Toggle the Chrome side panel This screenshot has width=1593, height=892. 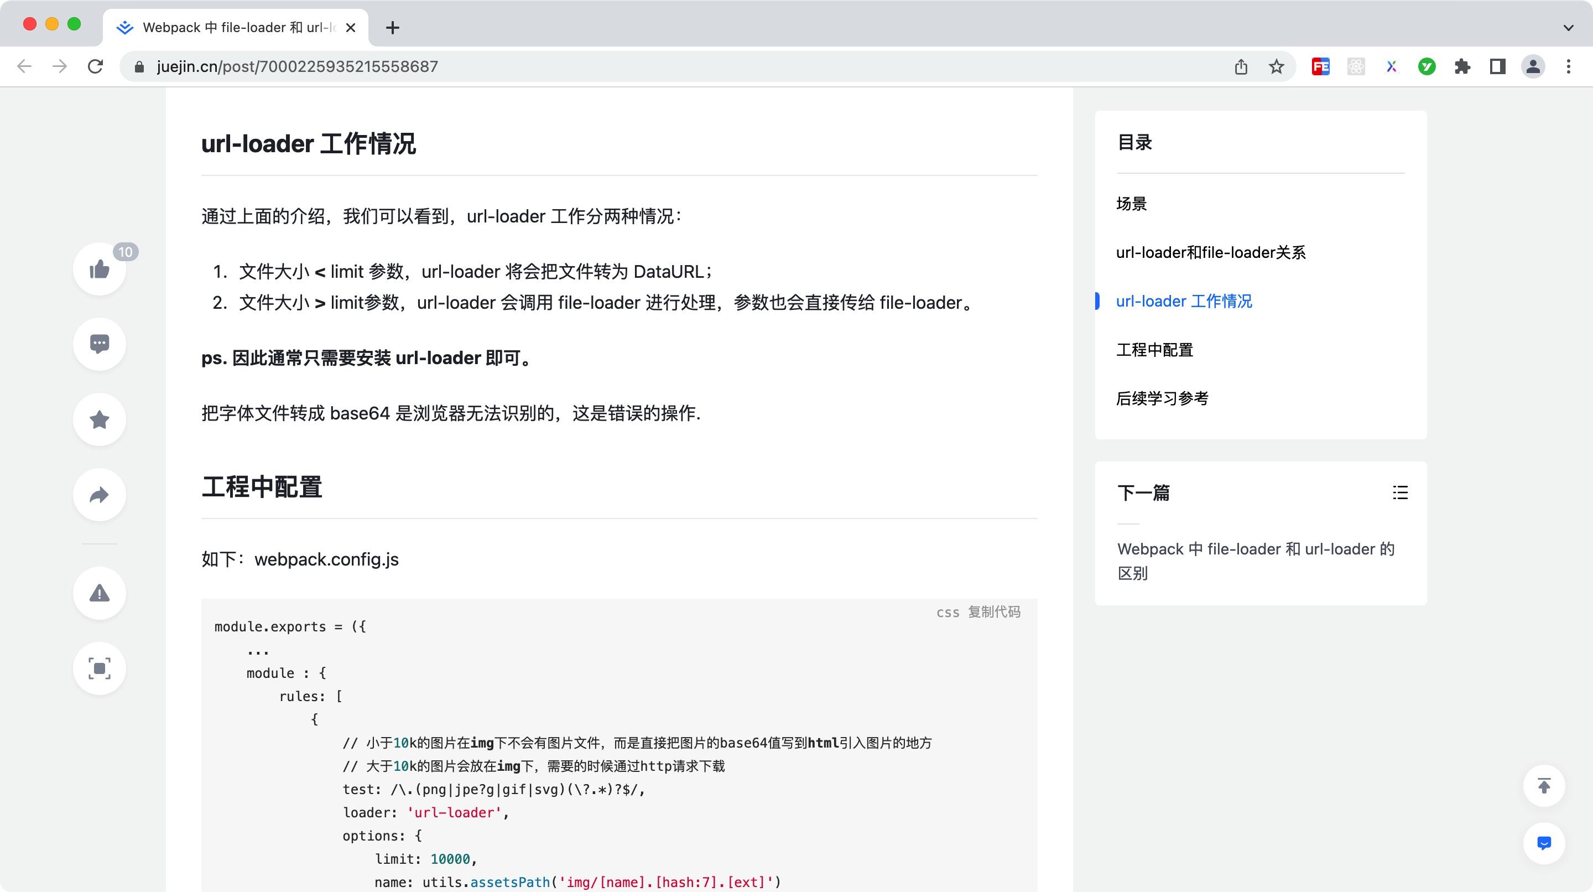(1498, 66)
